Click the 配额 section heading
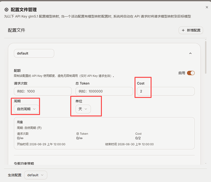 [x=17, y=71]
